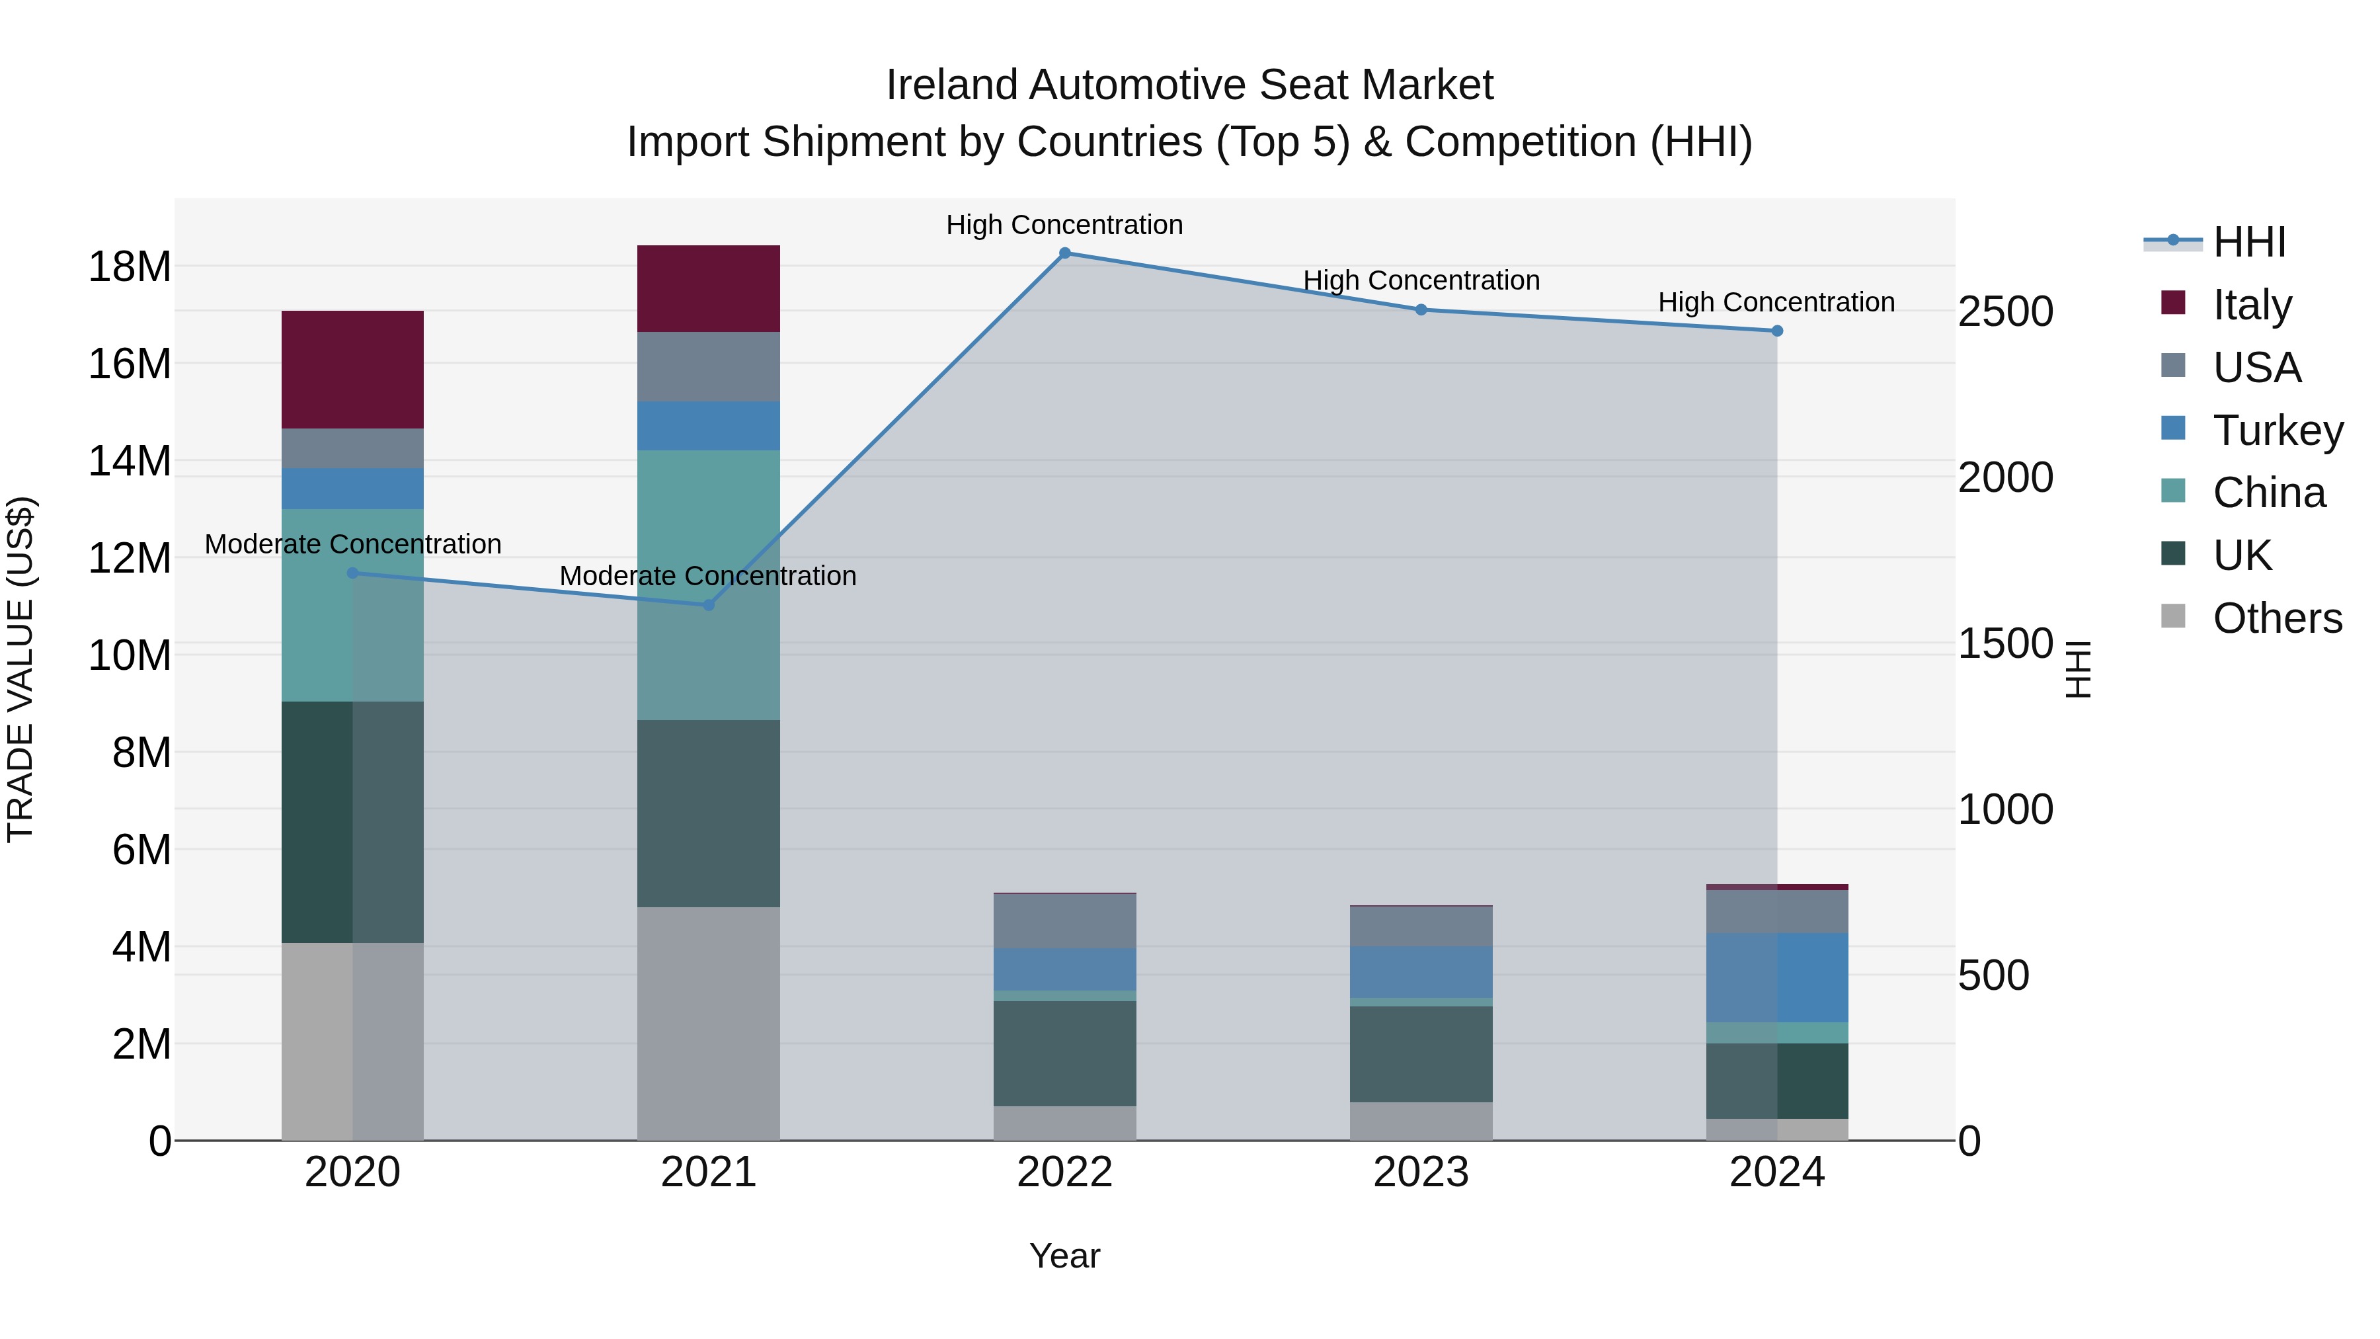
Task: Toggle the HHI legend entry
Action: click(2215, 242)
